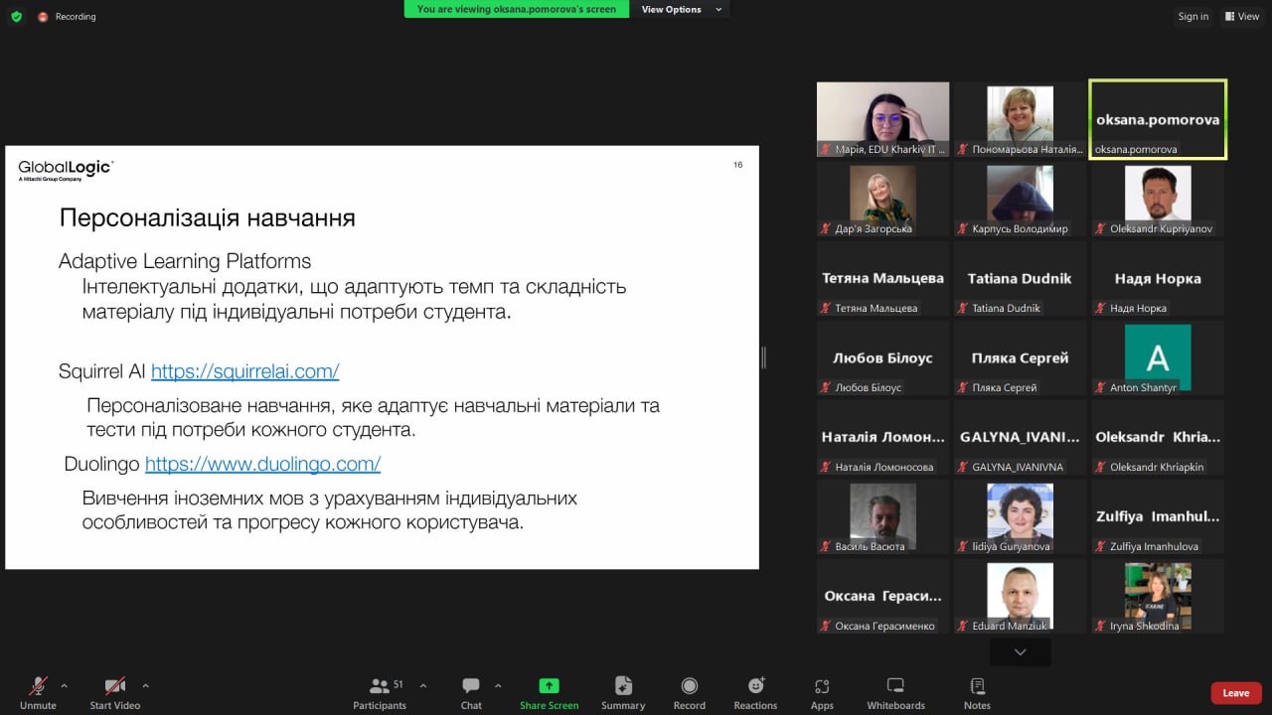Open video options chevron beside Start Video

click(145, 685)
